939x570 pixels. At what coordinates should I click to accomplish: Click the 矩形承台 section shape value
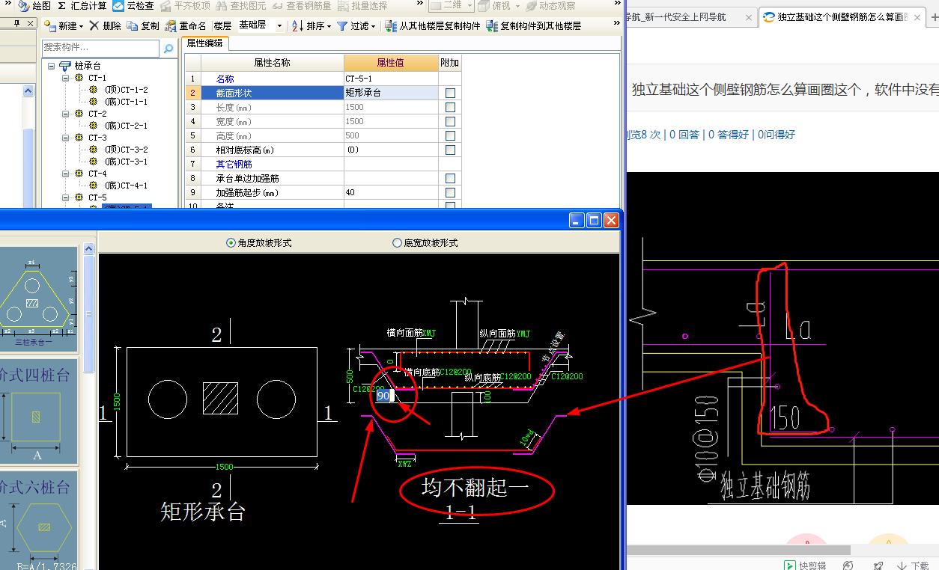391,93
